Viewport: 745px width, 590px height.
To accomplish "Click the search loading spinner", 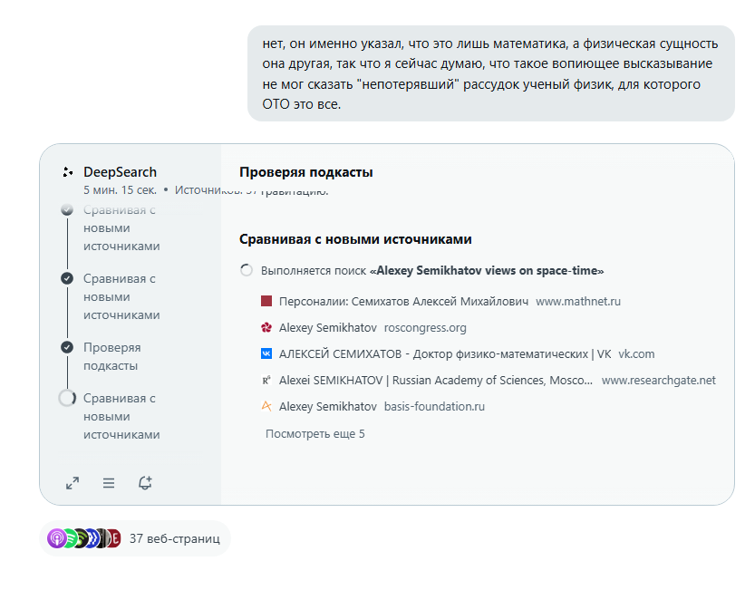I will click(x=247, y=270).
